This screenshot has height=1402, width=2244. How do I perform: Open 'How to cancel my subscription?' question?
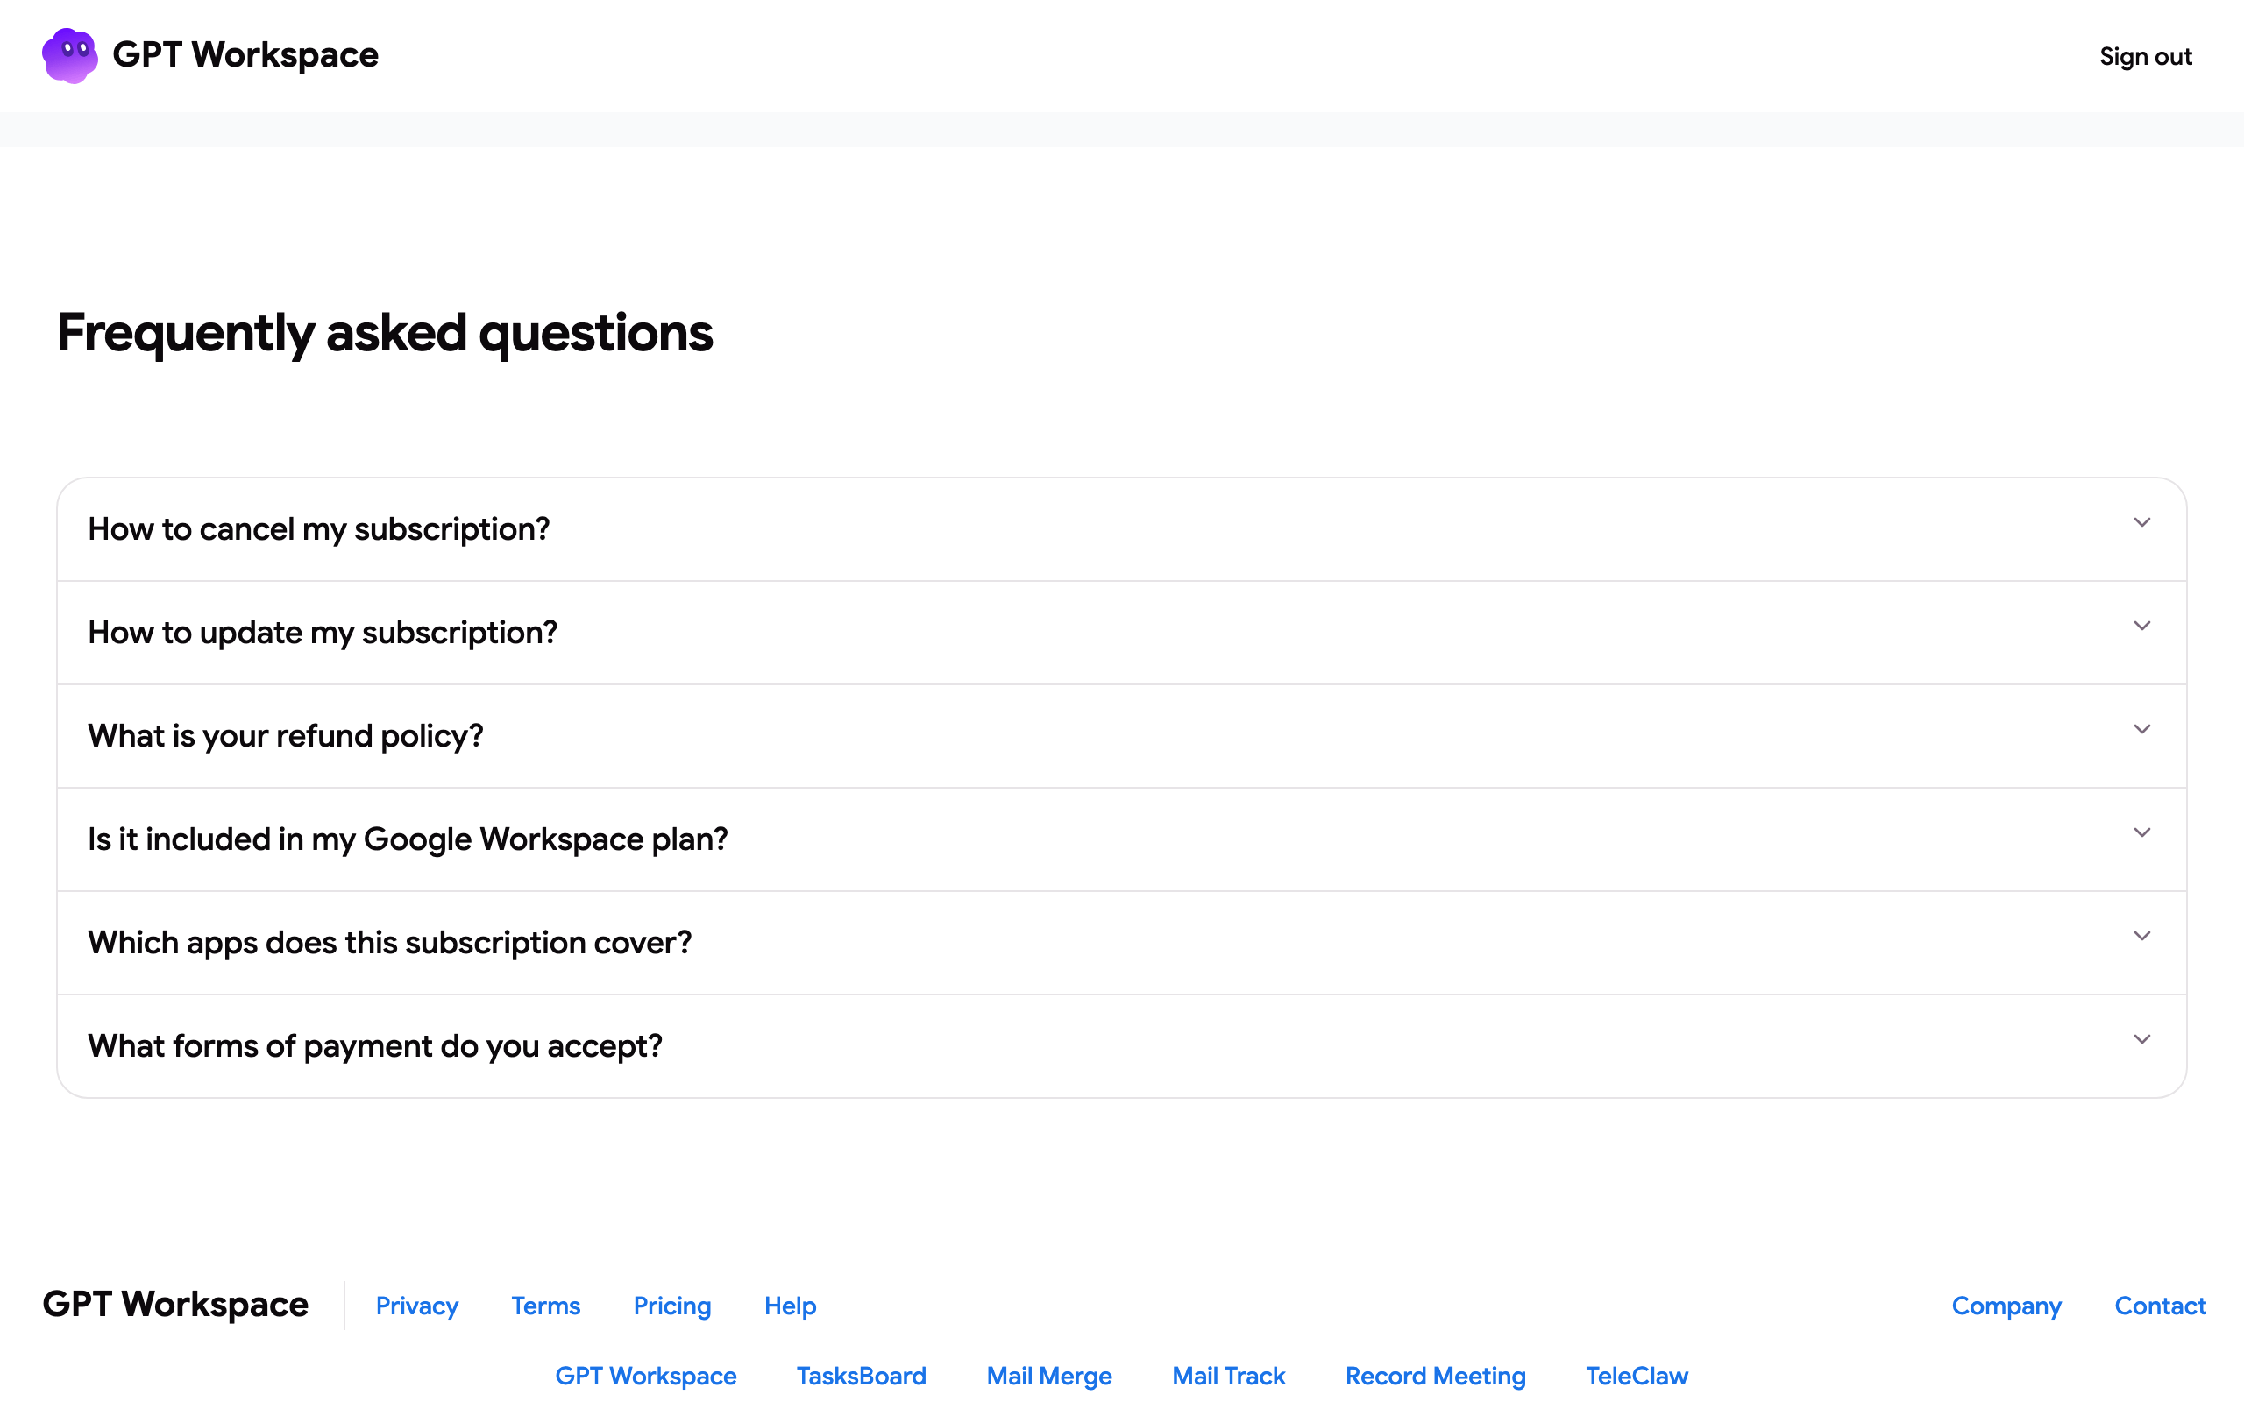point(1122,529)
